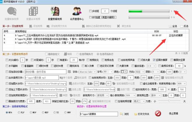Click 选择水印图片 icon
The height and width of the screenshot is (122, 192).
(x=70, y=83)
